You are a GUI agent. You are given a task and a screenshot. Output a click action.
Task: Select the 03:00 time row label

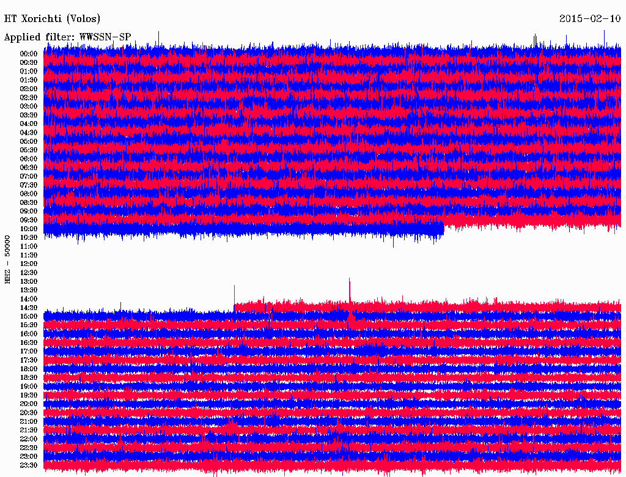coord(29,106)
